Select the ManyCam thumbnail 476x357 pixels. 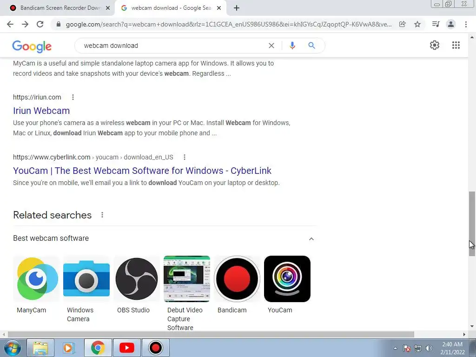tap(36, 279)
